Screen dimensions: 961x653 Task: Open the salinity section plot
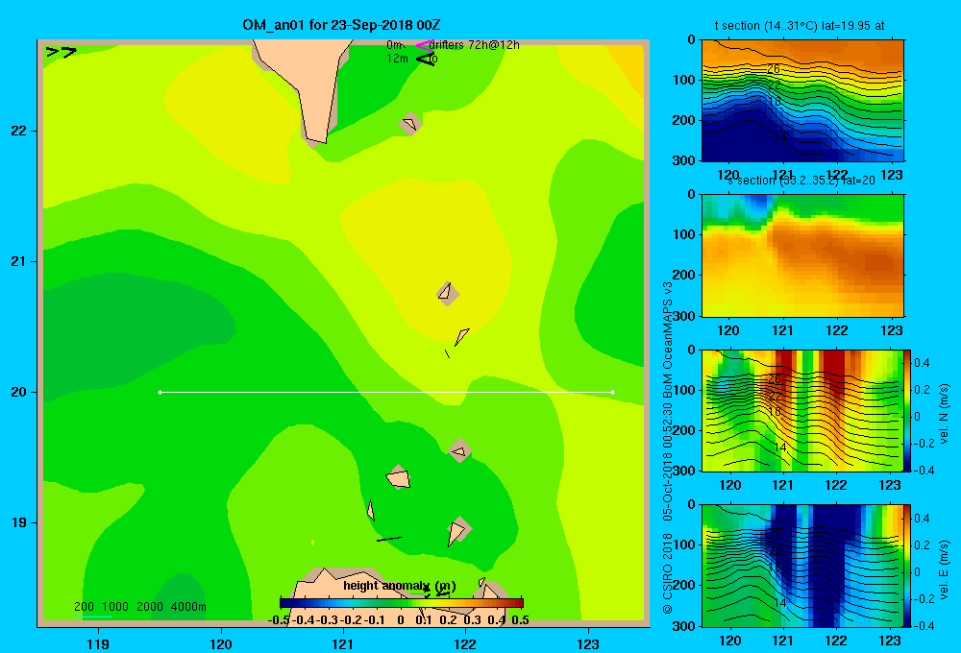802,255
